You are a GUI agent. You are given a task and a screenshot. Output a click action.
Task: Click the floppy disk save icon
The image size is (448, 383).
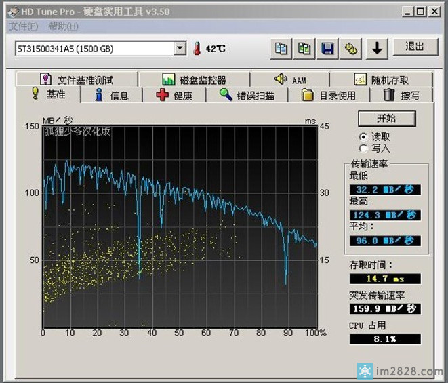[x=328, y=48]
